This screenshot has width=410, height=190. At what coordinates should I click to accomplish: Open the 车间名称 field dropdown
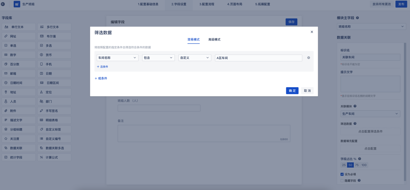pyautogui.click(x=117, y=58)
